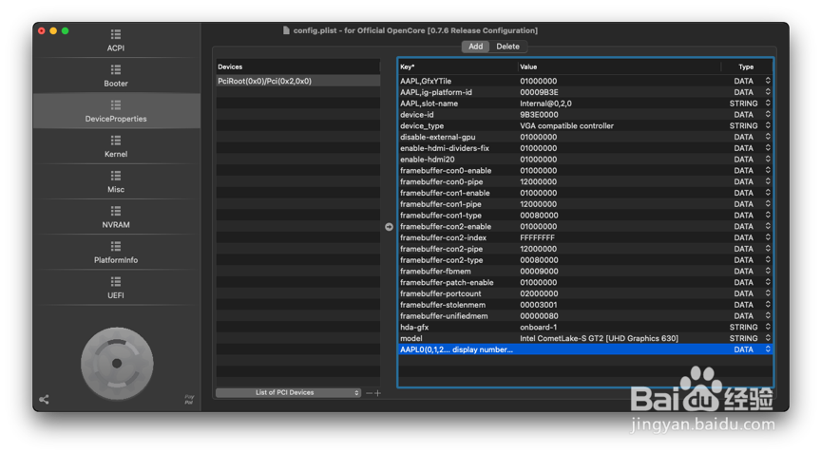Click the onboard-1 value

[x=538, y=327]
